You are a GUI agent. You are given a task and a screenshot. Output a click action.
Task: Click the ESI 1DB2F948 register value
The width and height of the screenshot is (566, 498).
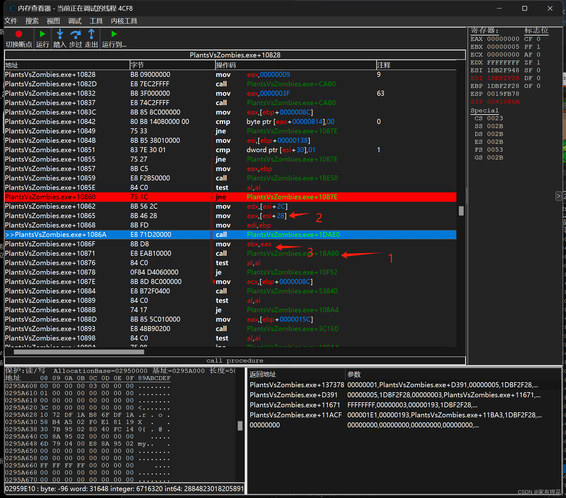pos(495,70)
